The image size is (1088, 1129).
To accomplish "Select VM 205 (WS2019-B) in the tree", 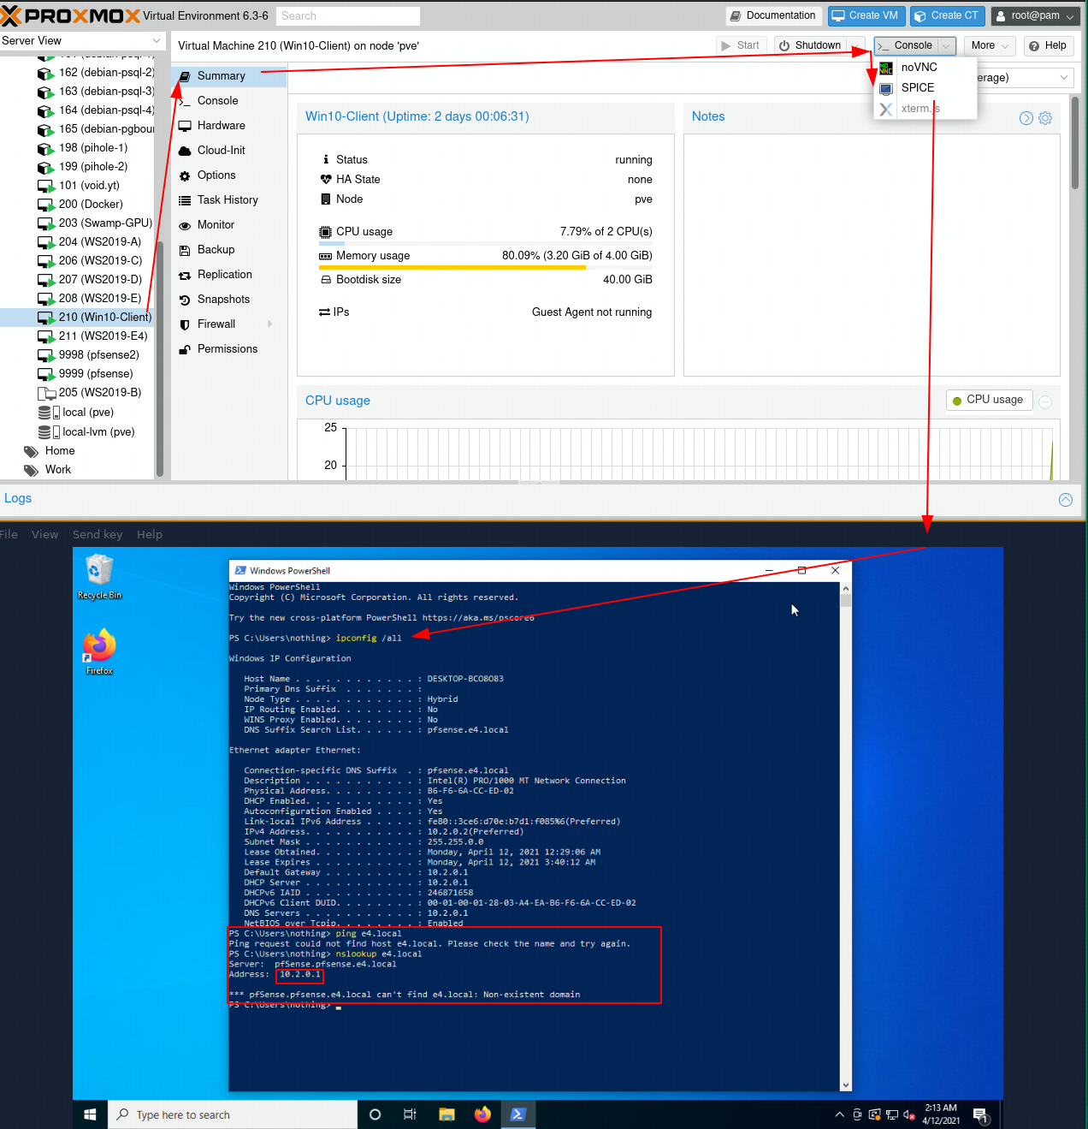I will click(x=77, y=393).
